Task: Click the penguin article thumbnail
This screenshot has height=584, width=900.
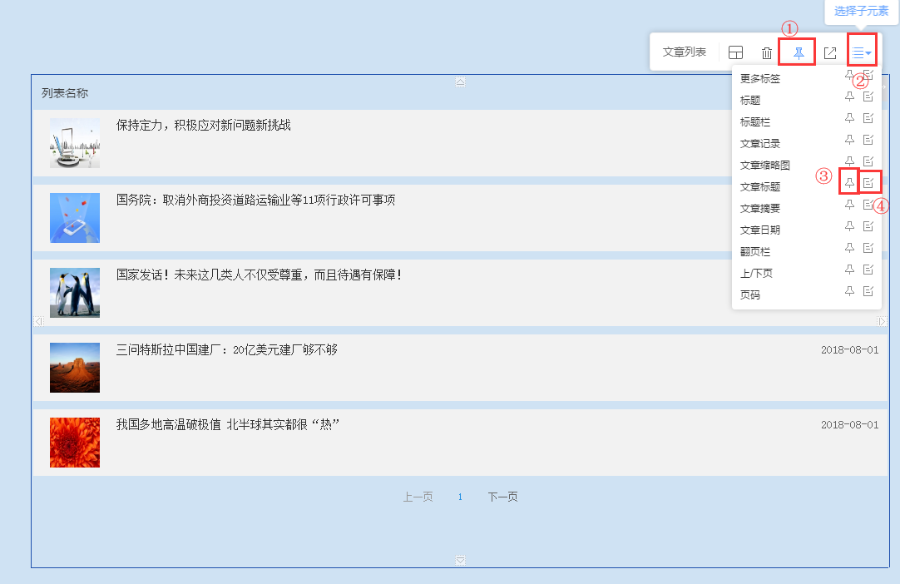Action: point(75,293)
